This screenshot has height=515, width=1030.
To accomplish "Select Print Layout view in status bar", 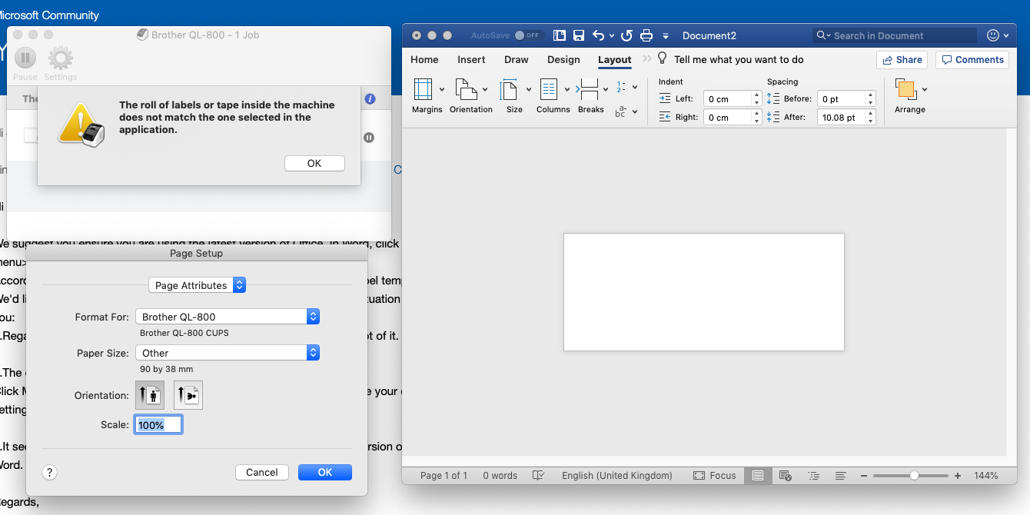I will point(758,476).
